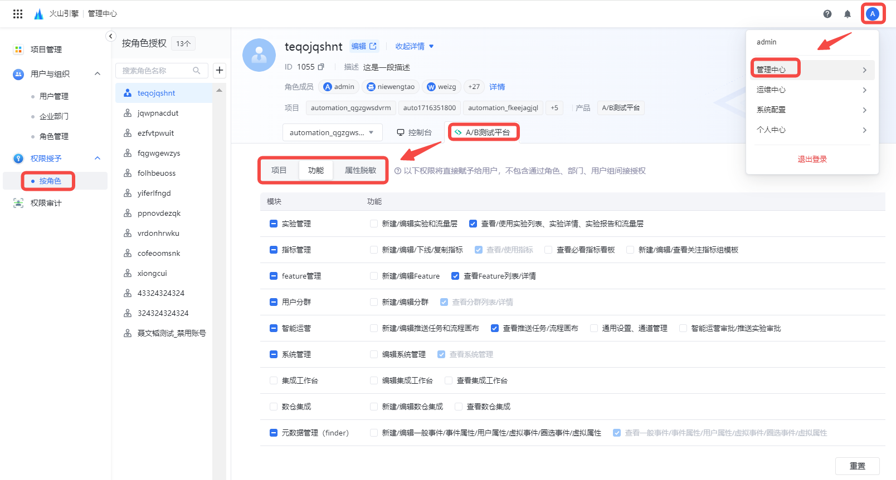Collapse the 权限授予 menu group
The width and height of the screenshot is (896, 480).
click(98, 158)
